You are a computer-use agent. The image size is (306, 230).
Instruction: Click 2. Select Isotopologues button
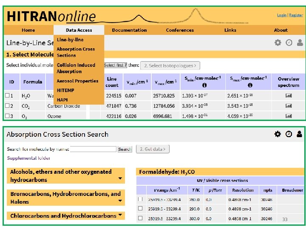(x=170, y=66)
